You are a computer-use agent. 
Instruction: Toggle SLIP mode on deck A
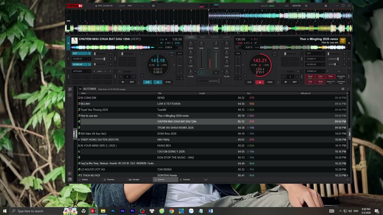coord(172,55)
